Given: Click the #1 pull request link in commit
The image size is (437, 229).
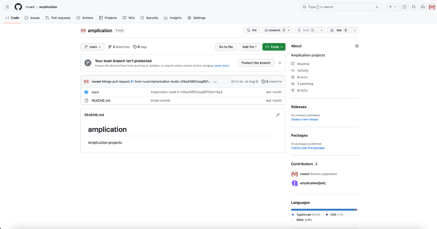Looking at the screenshot, I should point(132,81).
